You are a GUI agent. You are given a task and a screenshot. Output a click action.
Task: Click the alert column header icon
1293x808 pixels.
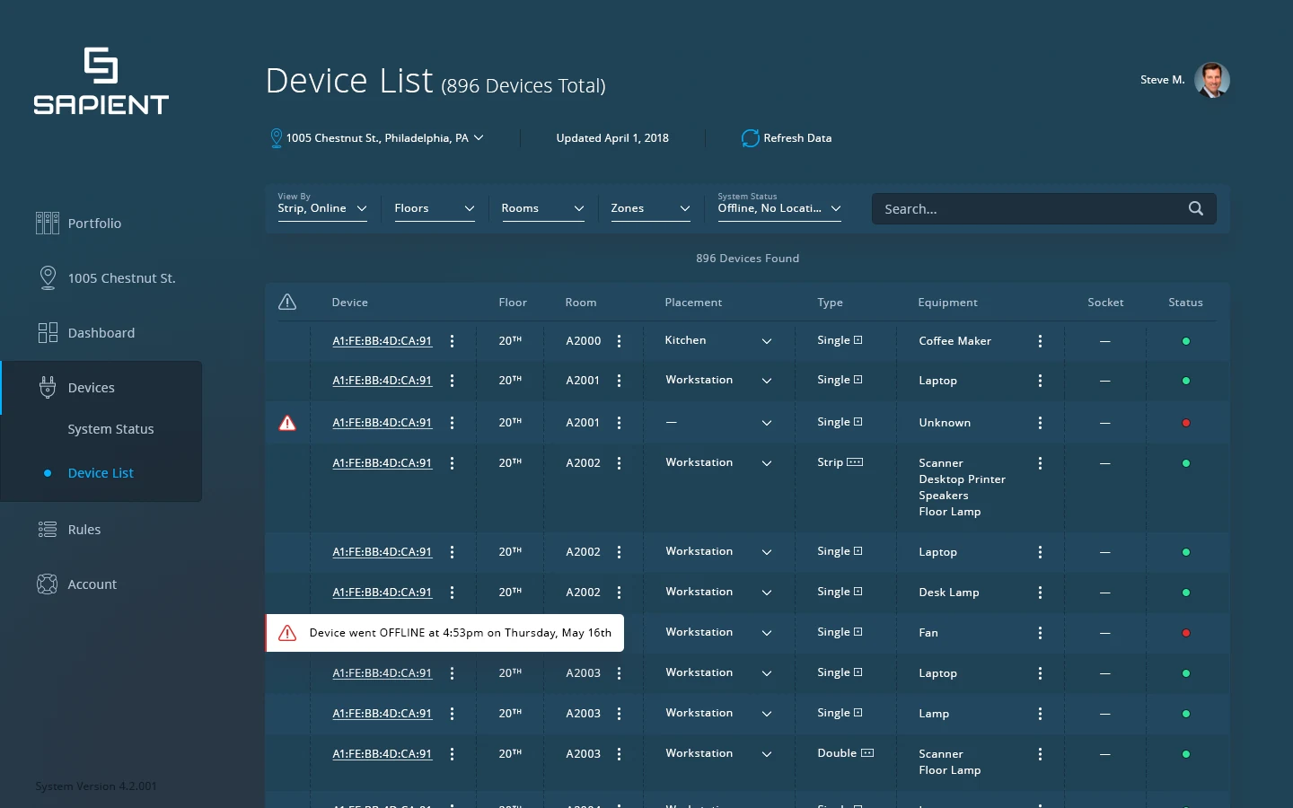(x=287, y=302)
